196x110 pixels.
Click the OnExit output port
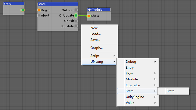click(x=76, y=21)
